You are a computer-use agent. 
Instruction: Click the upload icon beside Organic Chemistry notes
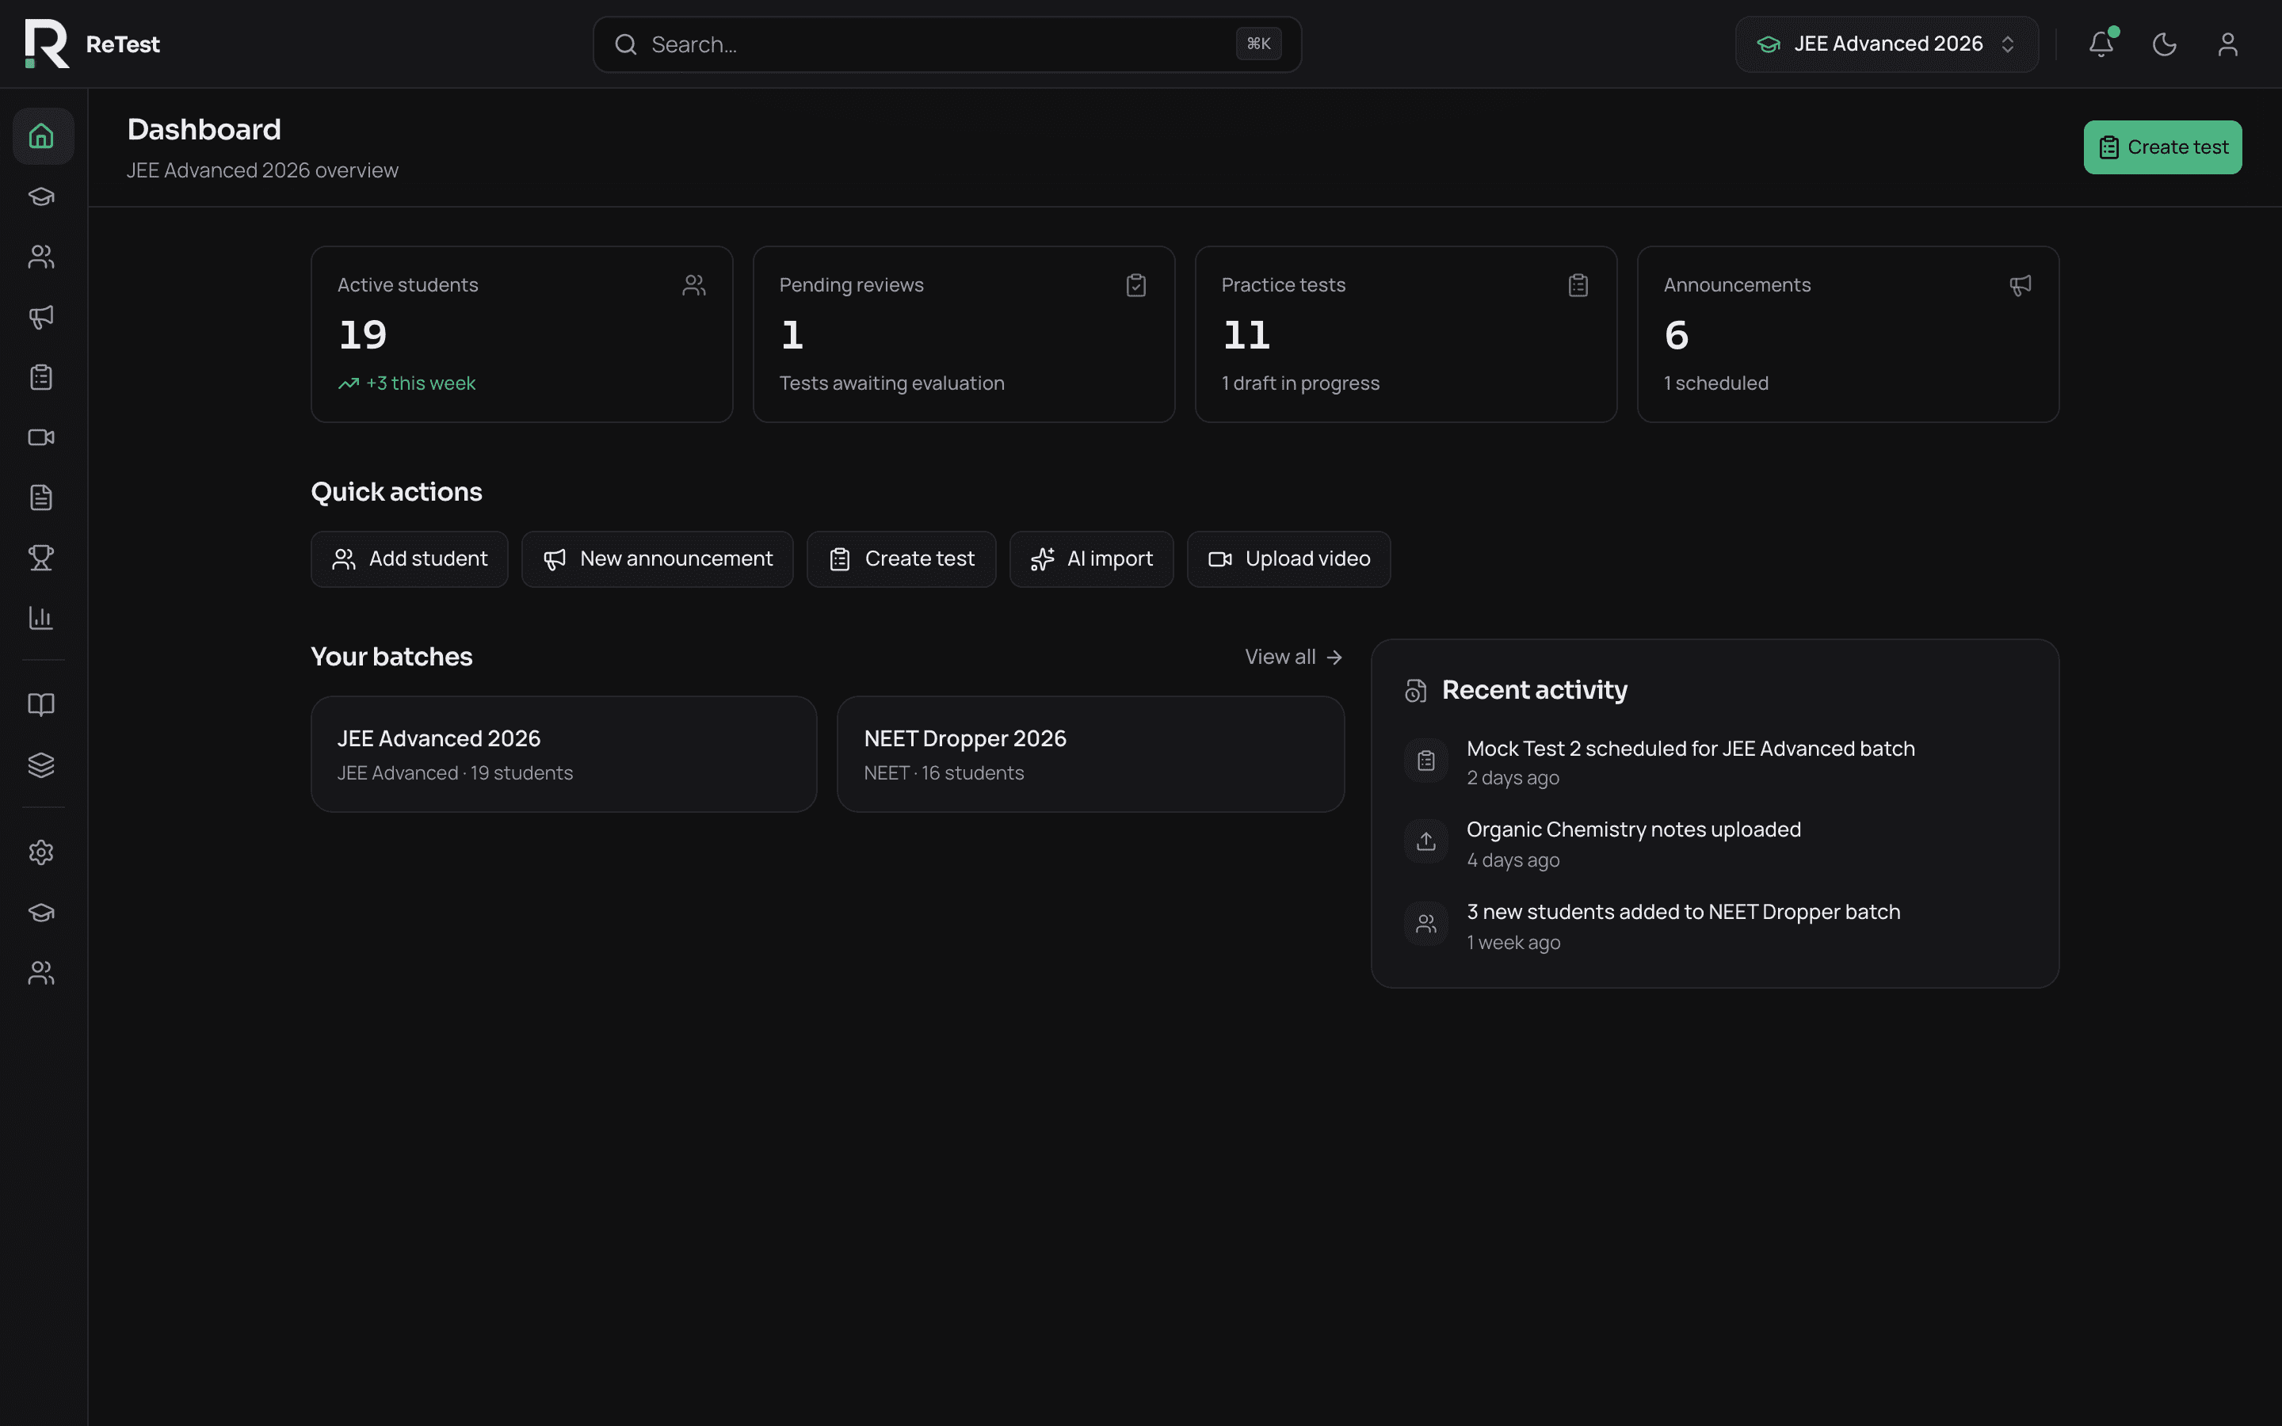tap(1425, 841)
